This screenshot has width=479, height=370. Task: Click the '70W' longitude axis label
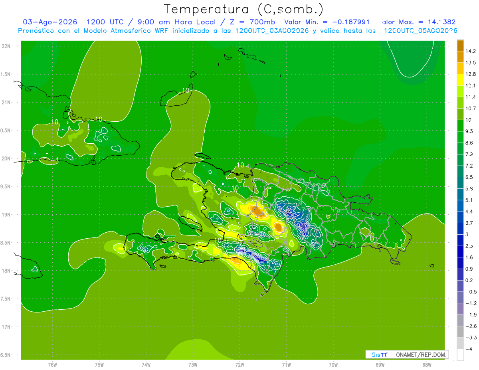coord(333,365)
